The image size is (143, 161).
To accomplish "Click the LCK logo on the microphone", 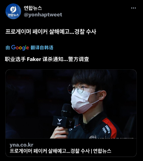I will pyautogui.click(x=60, y=122).
